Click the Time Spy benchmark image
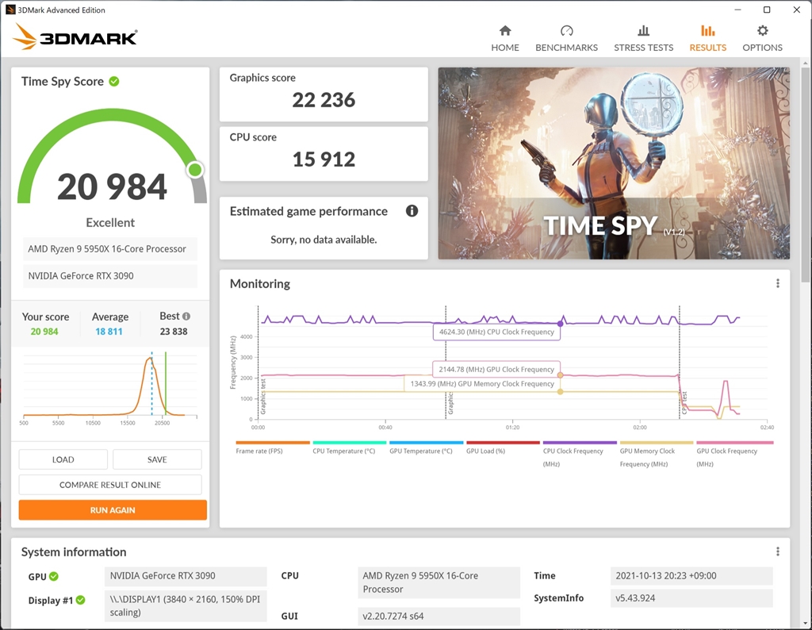The width and height of the screenshot is (812, 630). click(x=614, y=163)
